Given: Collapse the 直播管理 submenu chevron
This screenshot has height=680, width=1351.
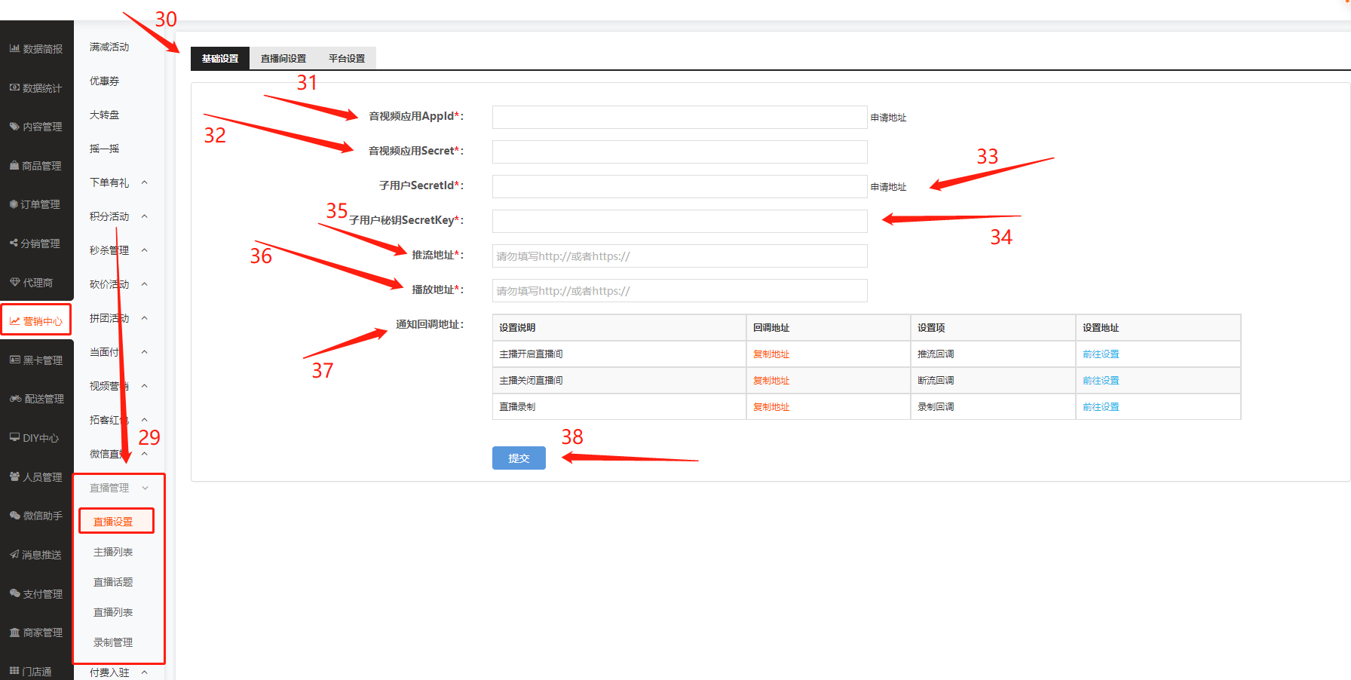Looking at the screenshot, I should pos(145,488).
